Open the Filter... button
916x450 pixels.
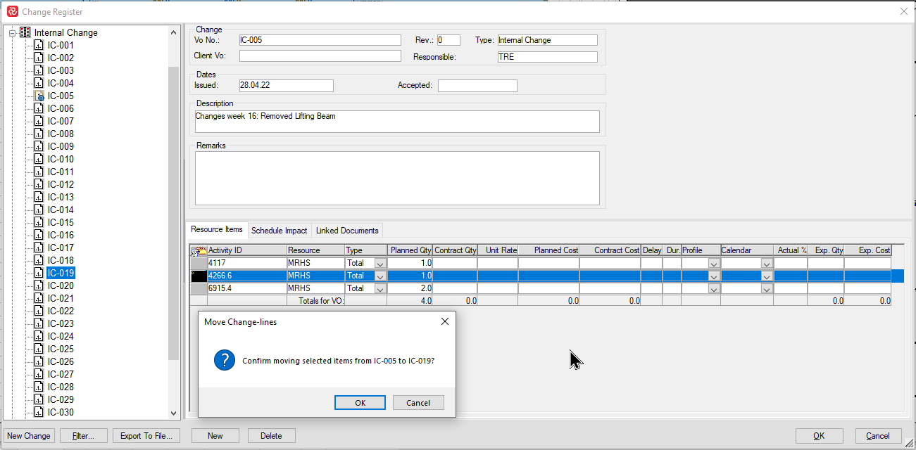pos(83,436)
